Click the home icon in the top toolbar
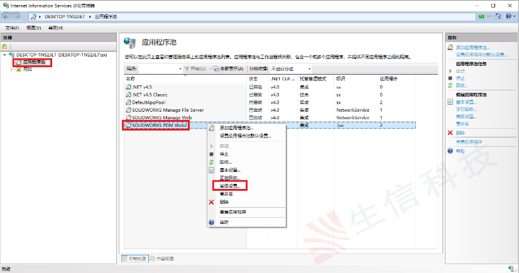Viewport: 519px width, 273px height. click(x=498, y=16)
